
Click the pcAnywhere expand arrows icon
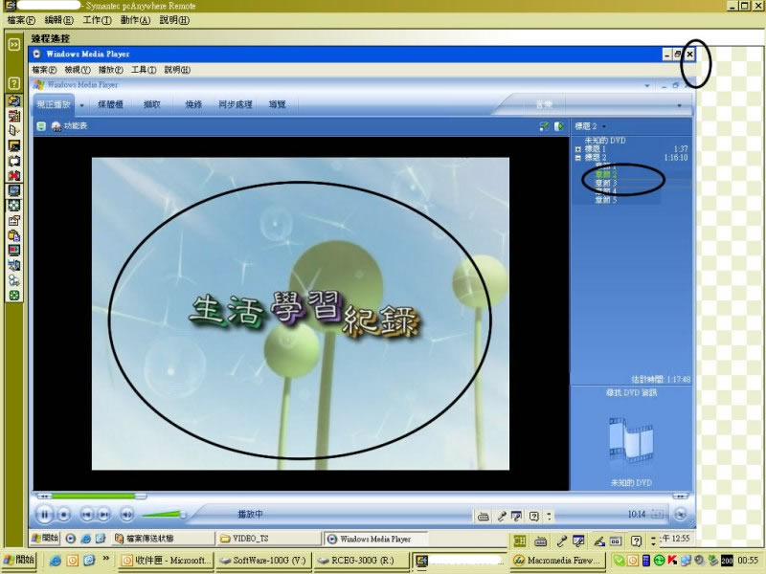[x=14, y=44]
